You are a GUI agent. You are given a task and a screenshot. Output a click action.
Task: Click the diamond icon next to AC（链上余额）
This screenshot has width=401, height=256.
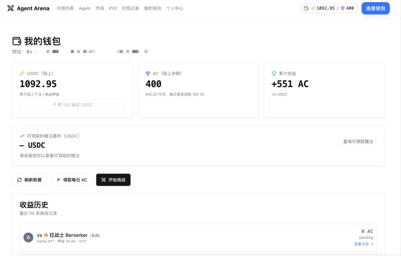[x=148, y=74]
